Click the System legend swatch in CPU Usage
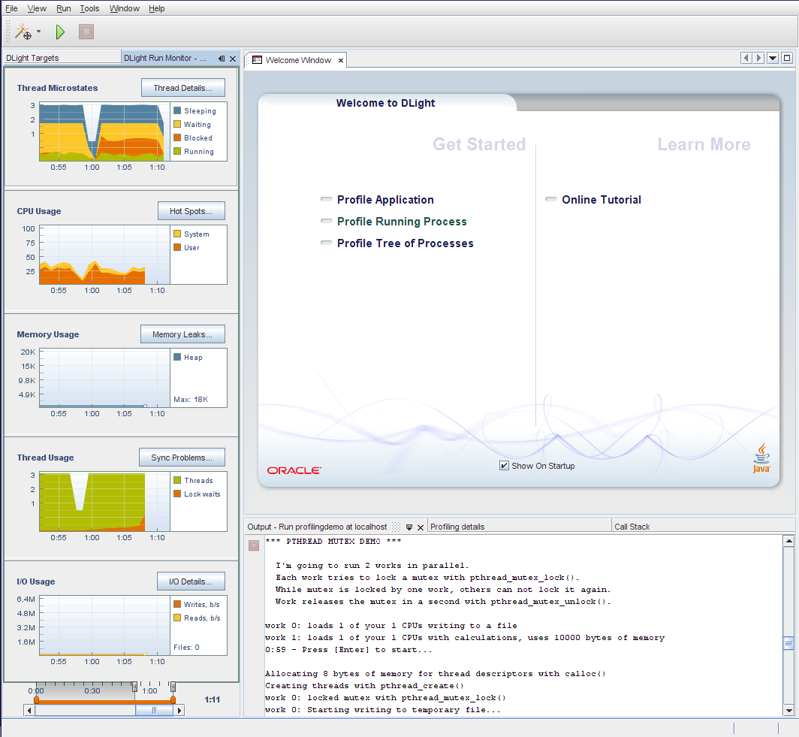Image resolution: width=799 pixels, height=737 pixels. click(x=177, y=234)
